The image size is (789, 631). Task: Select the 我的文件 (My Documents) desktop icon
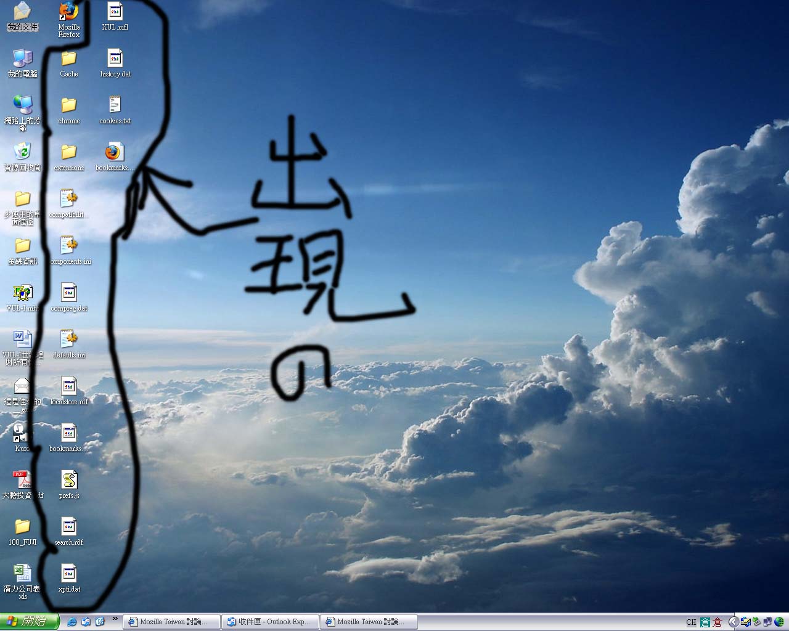[x=22, y=17]
